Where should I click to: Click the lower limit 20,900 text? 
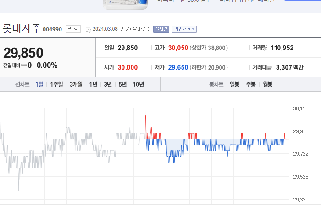(209, 67)
